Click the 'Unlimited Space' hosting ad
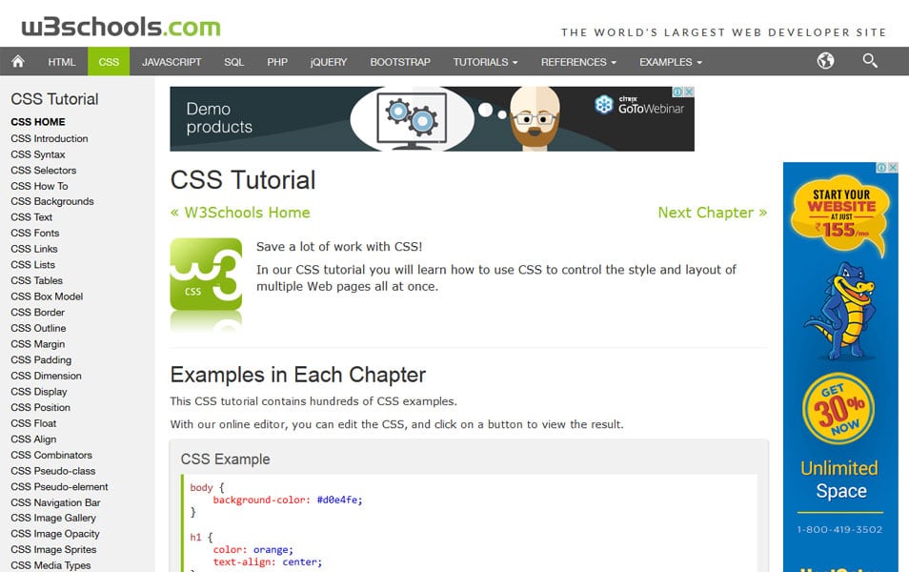 [x=840, y=367]
